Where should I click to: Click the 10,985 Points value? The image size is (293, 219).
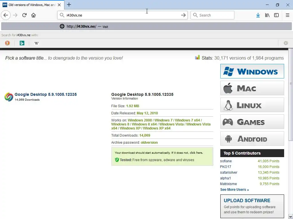pyautogui.click(x=268, y=178)
